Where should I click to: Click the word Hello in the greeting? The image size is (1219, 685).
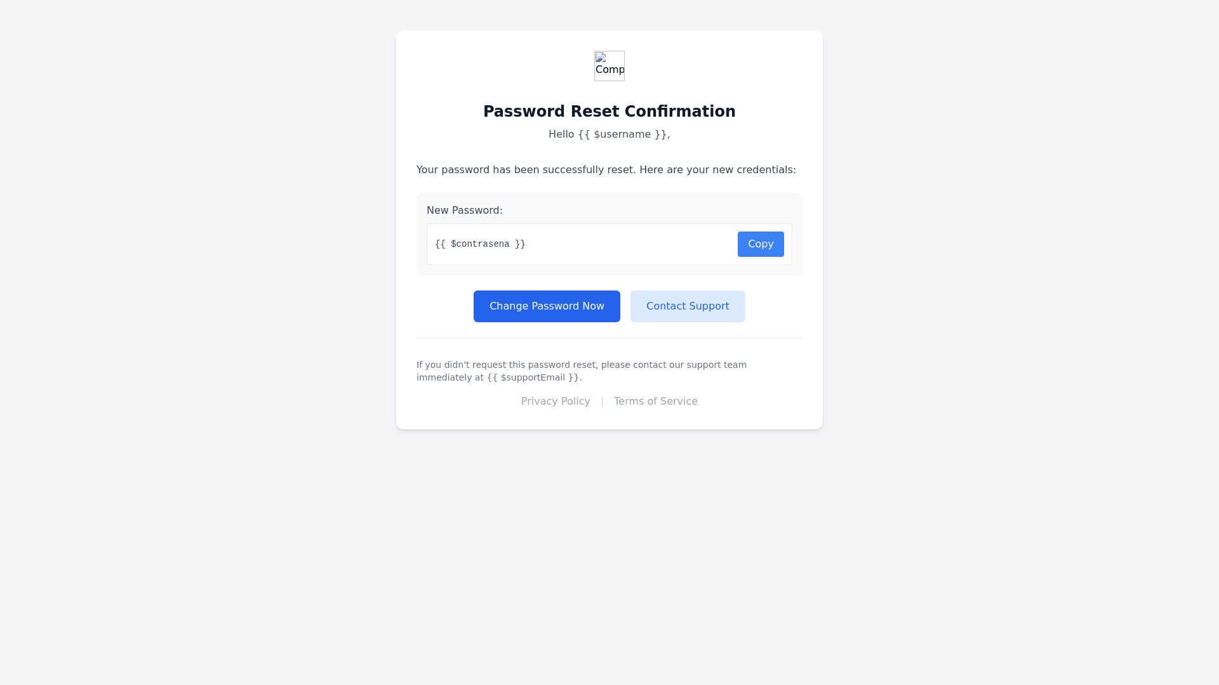[561, 134]
